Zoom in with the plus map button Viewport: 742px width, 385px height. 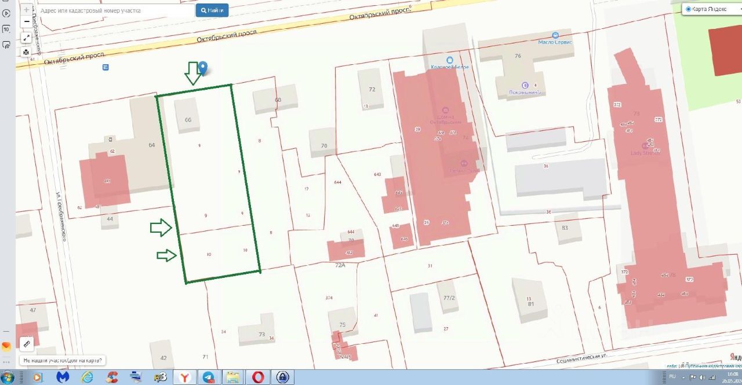pyautogui.click(x=27, y=10)
